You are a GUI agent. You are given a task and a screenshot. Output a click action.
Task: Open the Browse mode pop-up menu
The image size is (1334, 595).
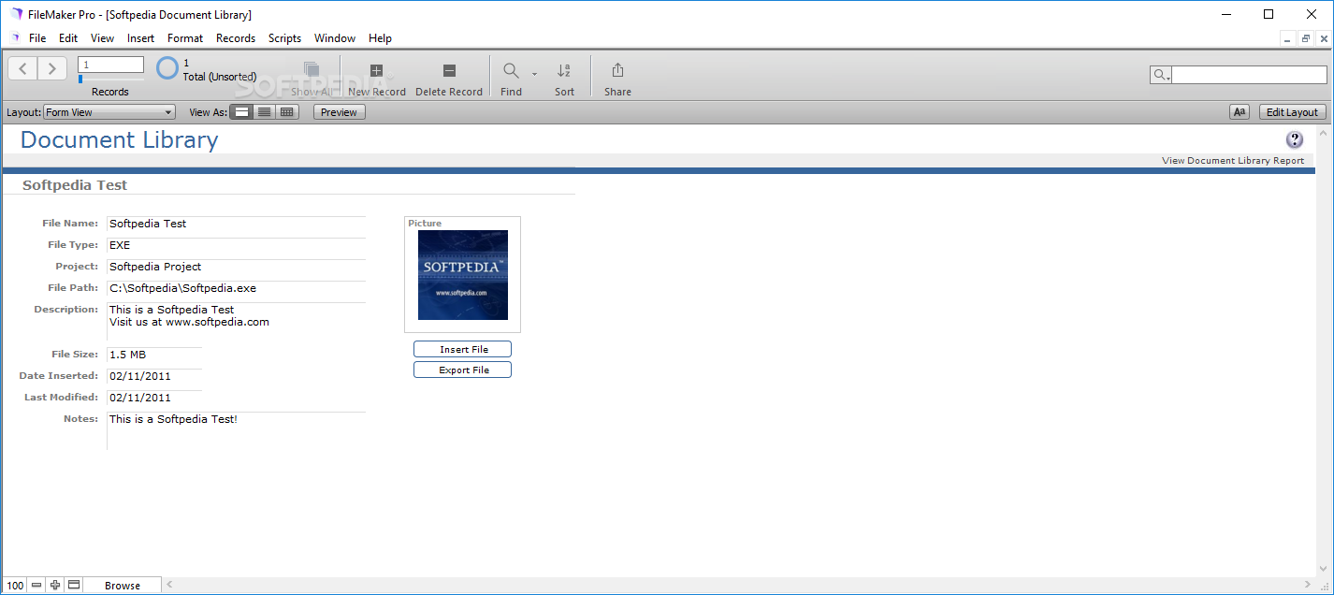click(x=123, y=586)
